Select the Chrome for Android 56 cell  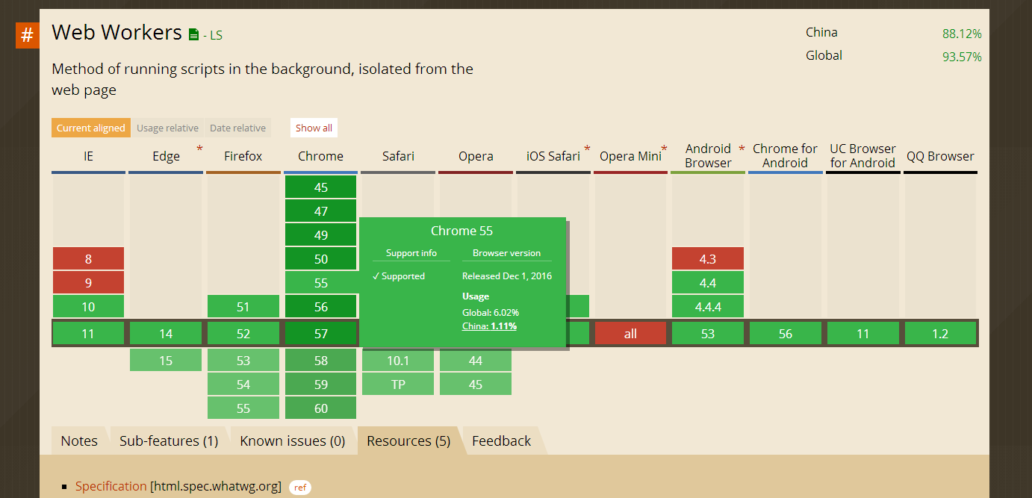point(786,334)
